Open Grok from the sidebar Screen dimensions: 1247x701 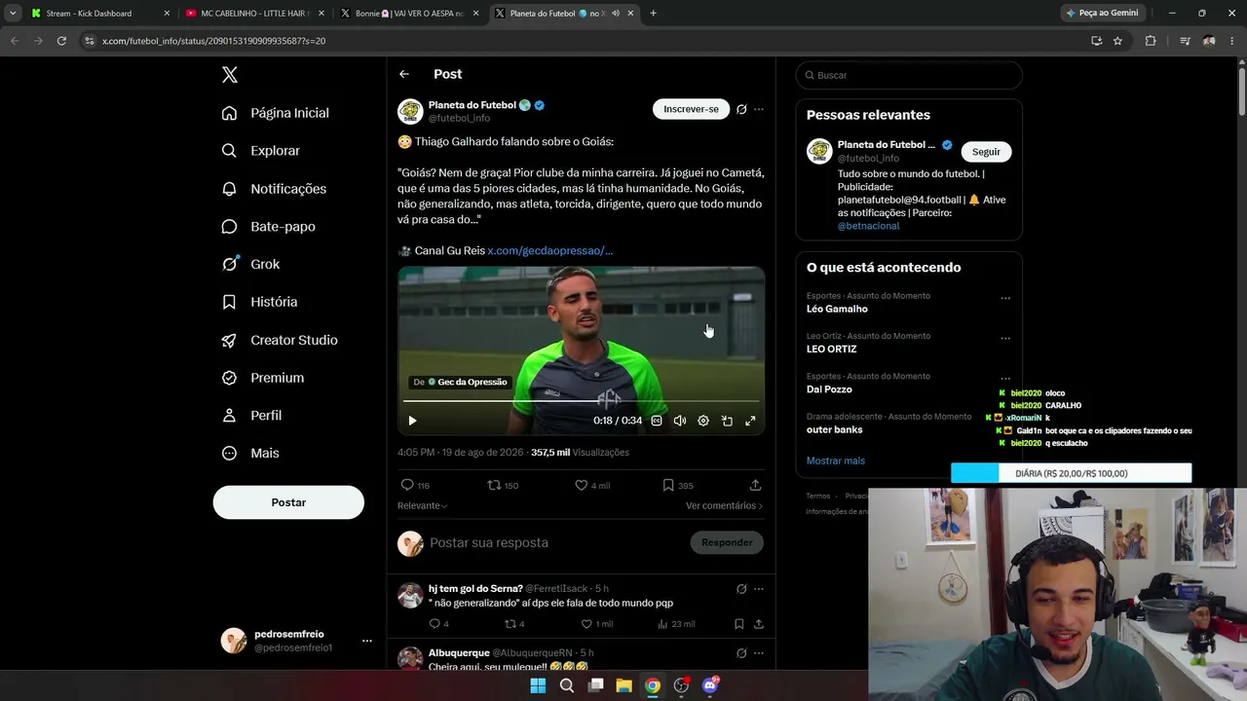point(250,264)
